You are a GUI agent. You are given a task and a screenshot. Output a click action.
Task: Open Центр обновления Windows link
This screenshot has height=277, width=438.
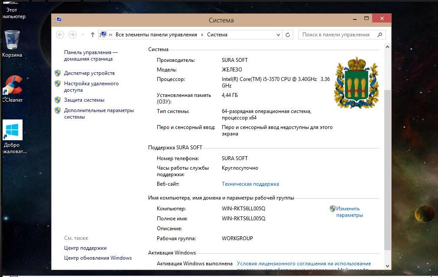tap(98, 258)
